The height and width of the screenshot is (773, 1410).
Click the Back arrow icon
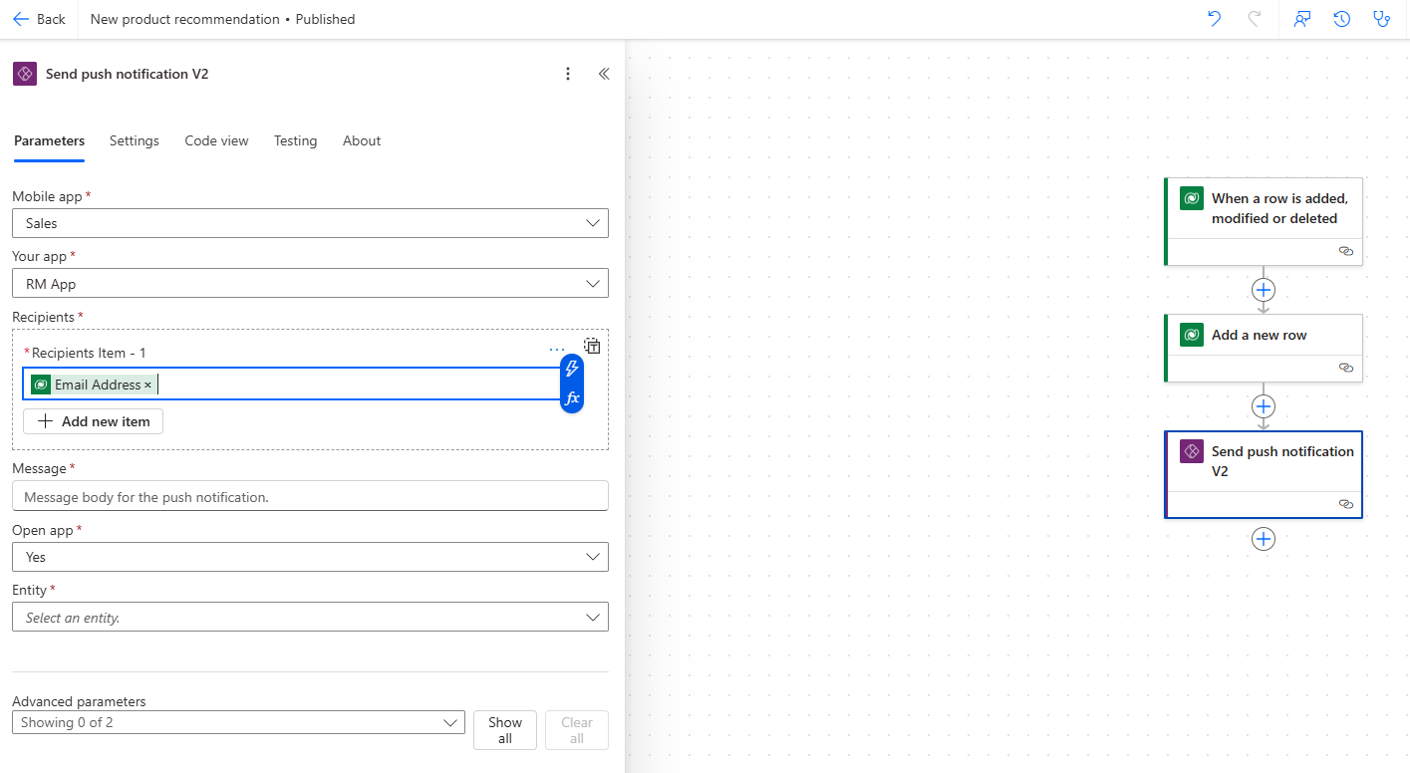click(22, 18)
